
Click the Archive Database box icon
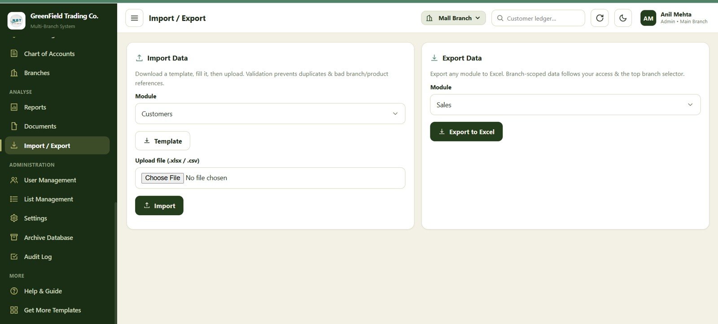coord(14,238)
